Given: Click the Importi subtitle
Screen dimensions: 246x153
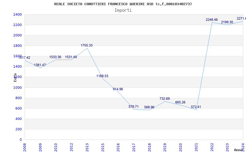Looking at the screenshot, I should (123, 10).
